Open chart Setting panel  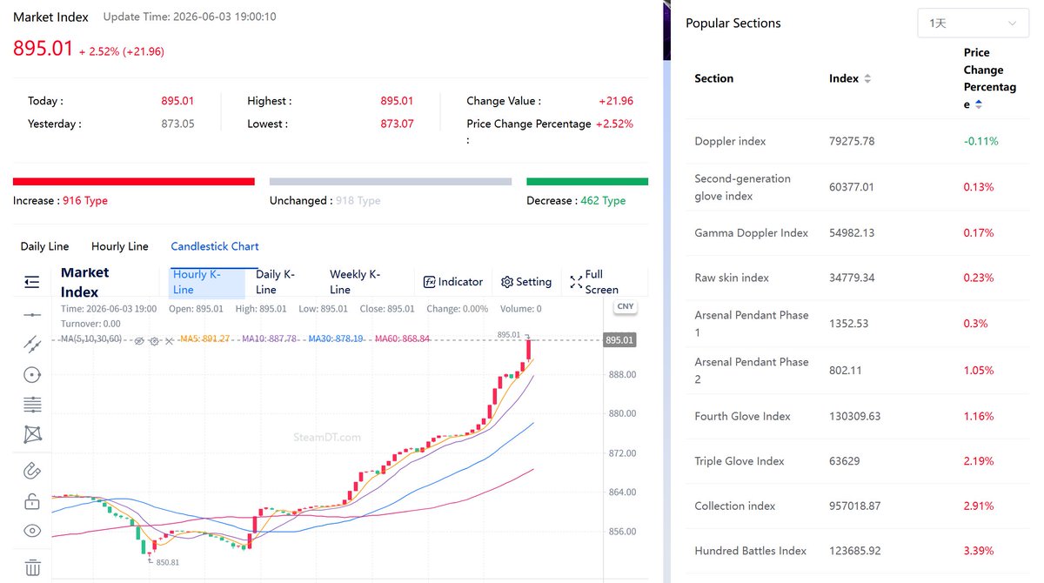526,282
